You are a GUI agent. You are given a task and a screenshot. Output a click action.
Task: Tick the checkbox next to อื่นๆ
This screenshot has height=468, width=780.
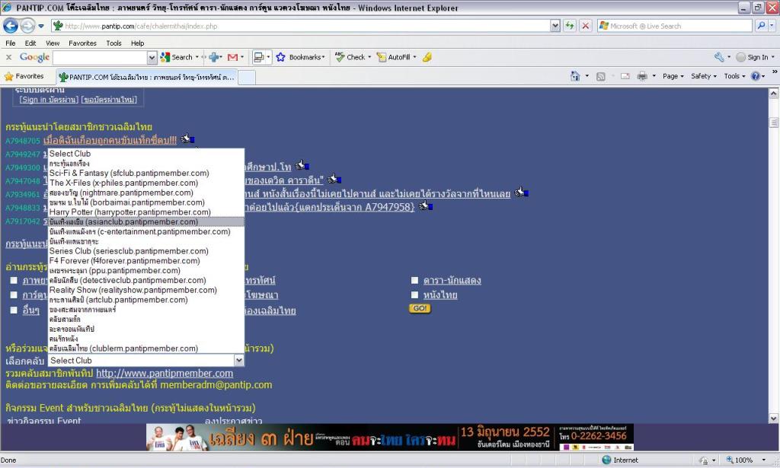[14, 310]
